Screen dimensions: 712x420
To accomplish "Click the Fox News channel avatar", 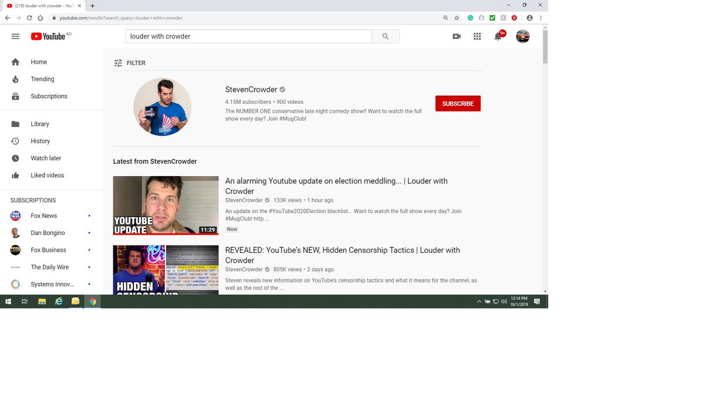I will point(15,216).
